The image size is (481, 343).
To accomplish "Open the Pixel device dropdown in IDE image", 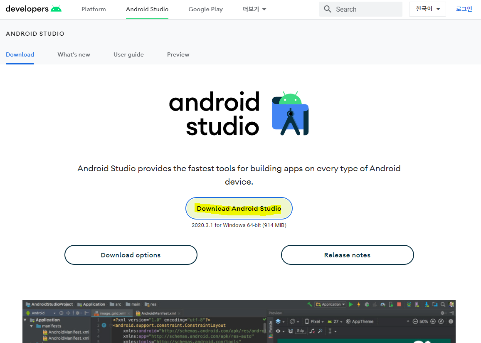I will (x=314, y=321).
